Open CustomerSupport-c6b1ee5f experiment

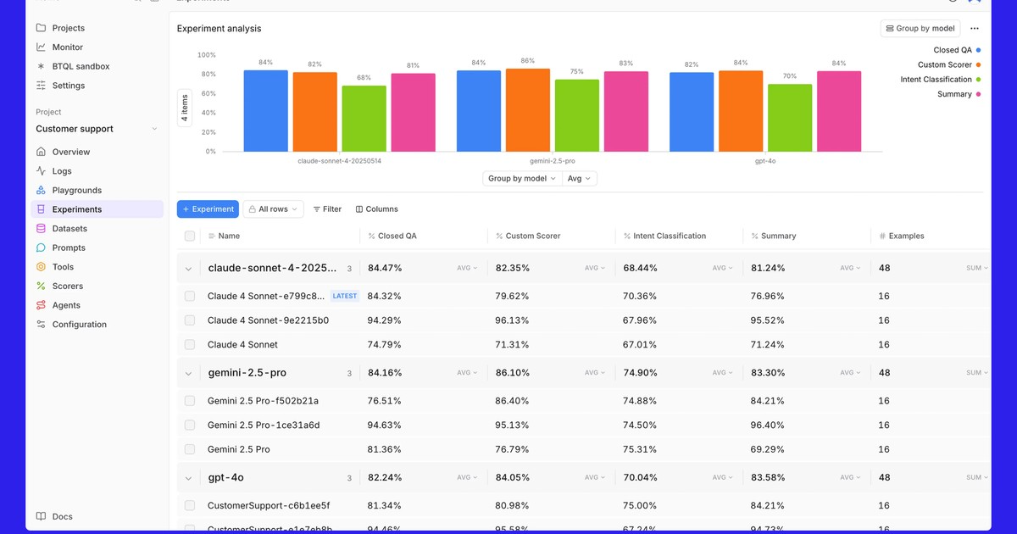tap(269, 506)
